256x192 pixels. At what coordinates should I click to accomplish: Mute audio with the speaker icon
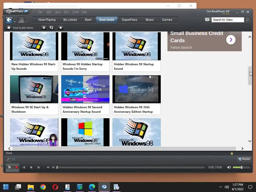coord(229,167)
